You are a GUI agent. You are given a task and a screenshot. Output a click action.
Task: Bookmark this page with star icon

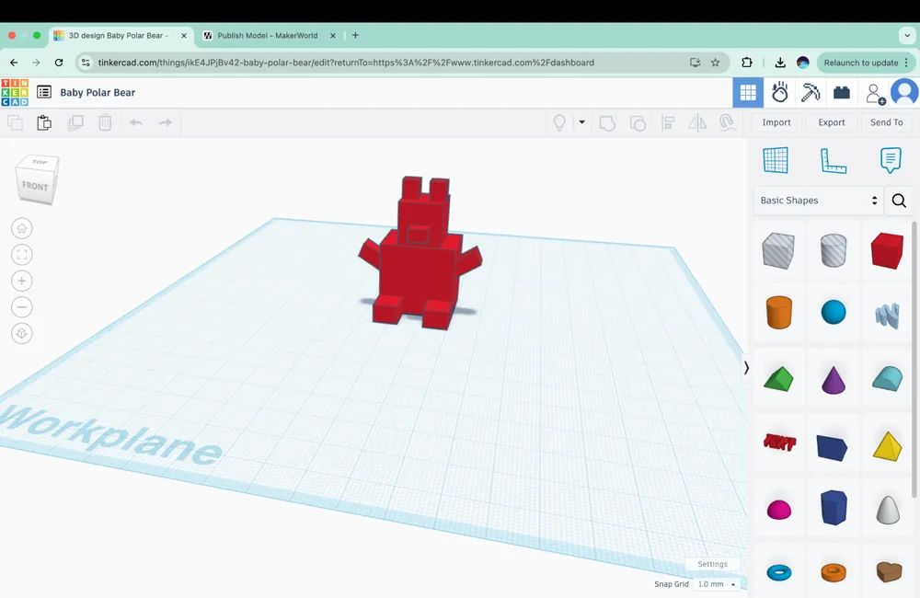tap(715, 63)
